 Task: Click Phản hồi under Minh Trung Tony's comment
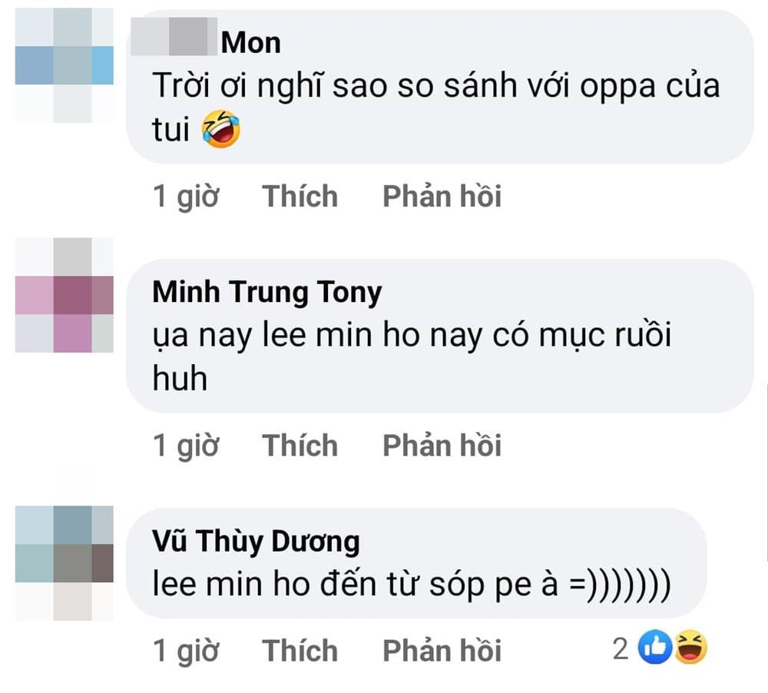pos(441,446)
